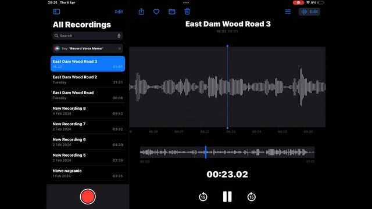Click the blue playhead in overview waveform
Viewport: 372px width, 209px height.
206,152
